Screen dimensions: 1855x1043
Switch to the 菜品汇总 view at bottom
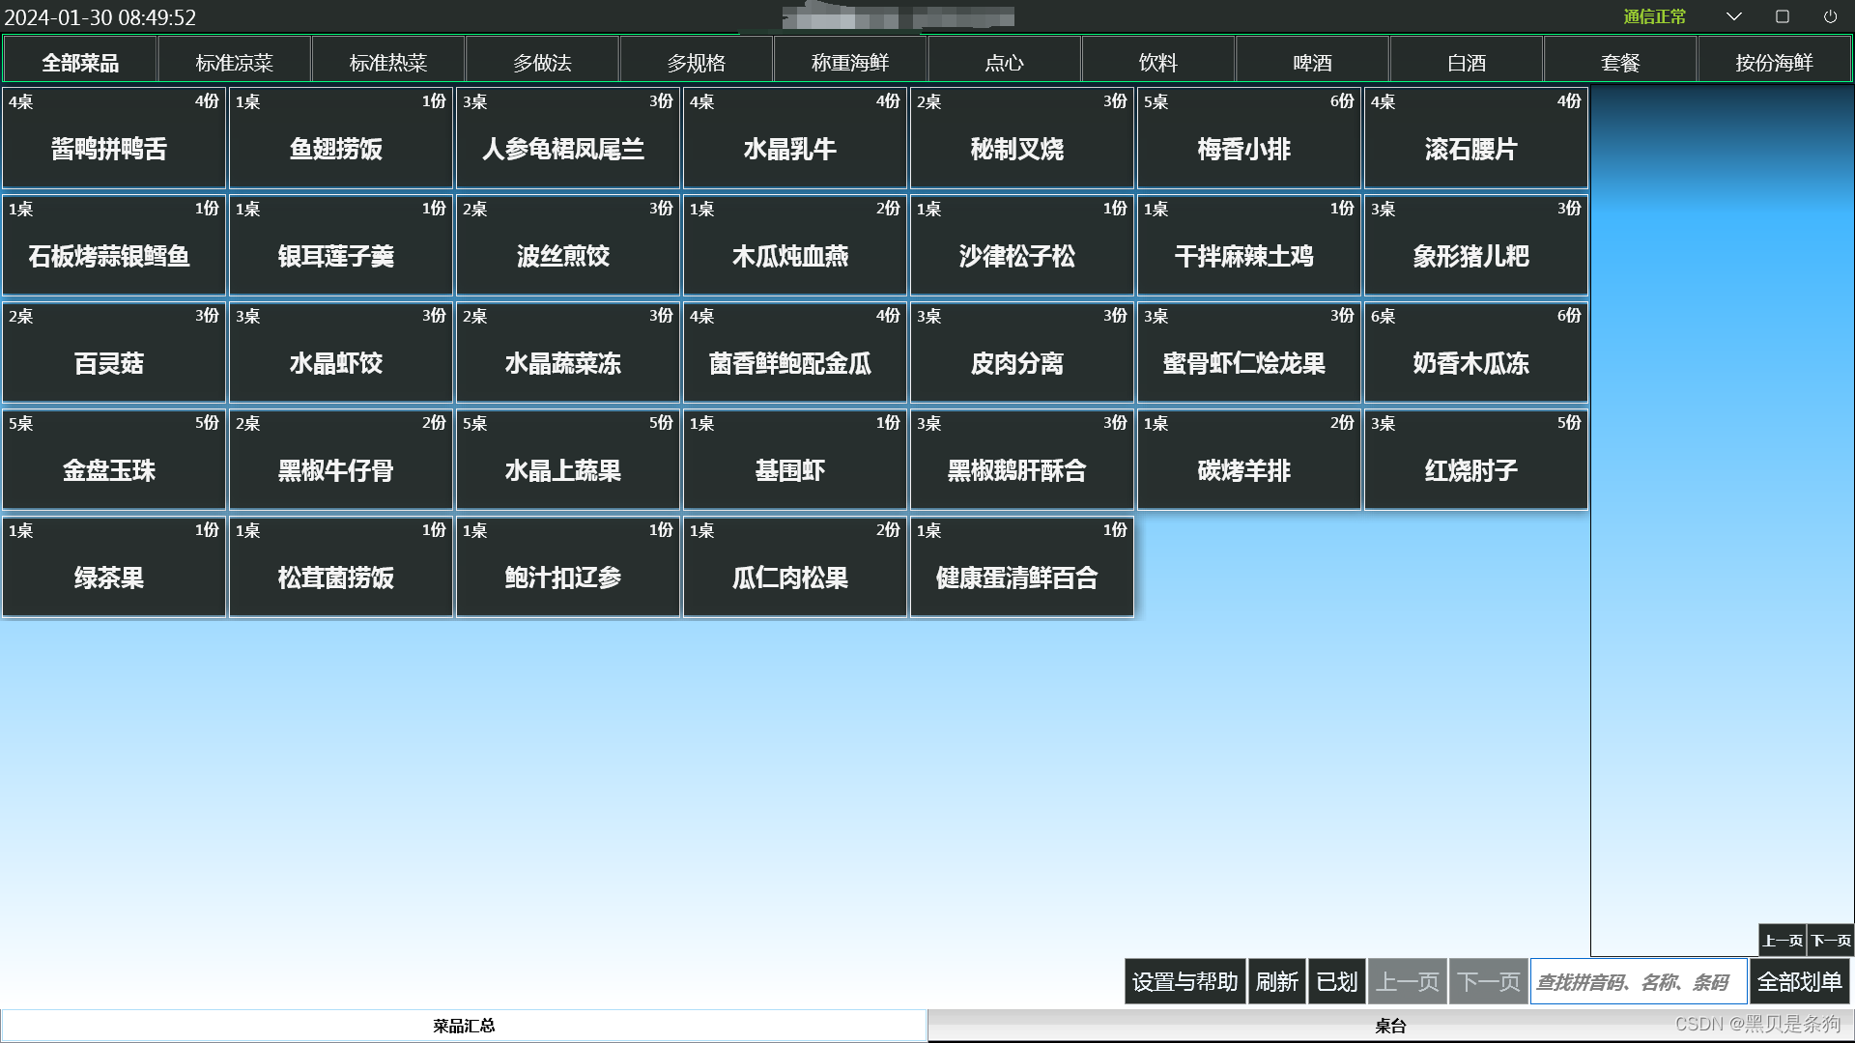(464, 1025)
